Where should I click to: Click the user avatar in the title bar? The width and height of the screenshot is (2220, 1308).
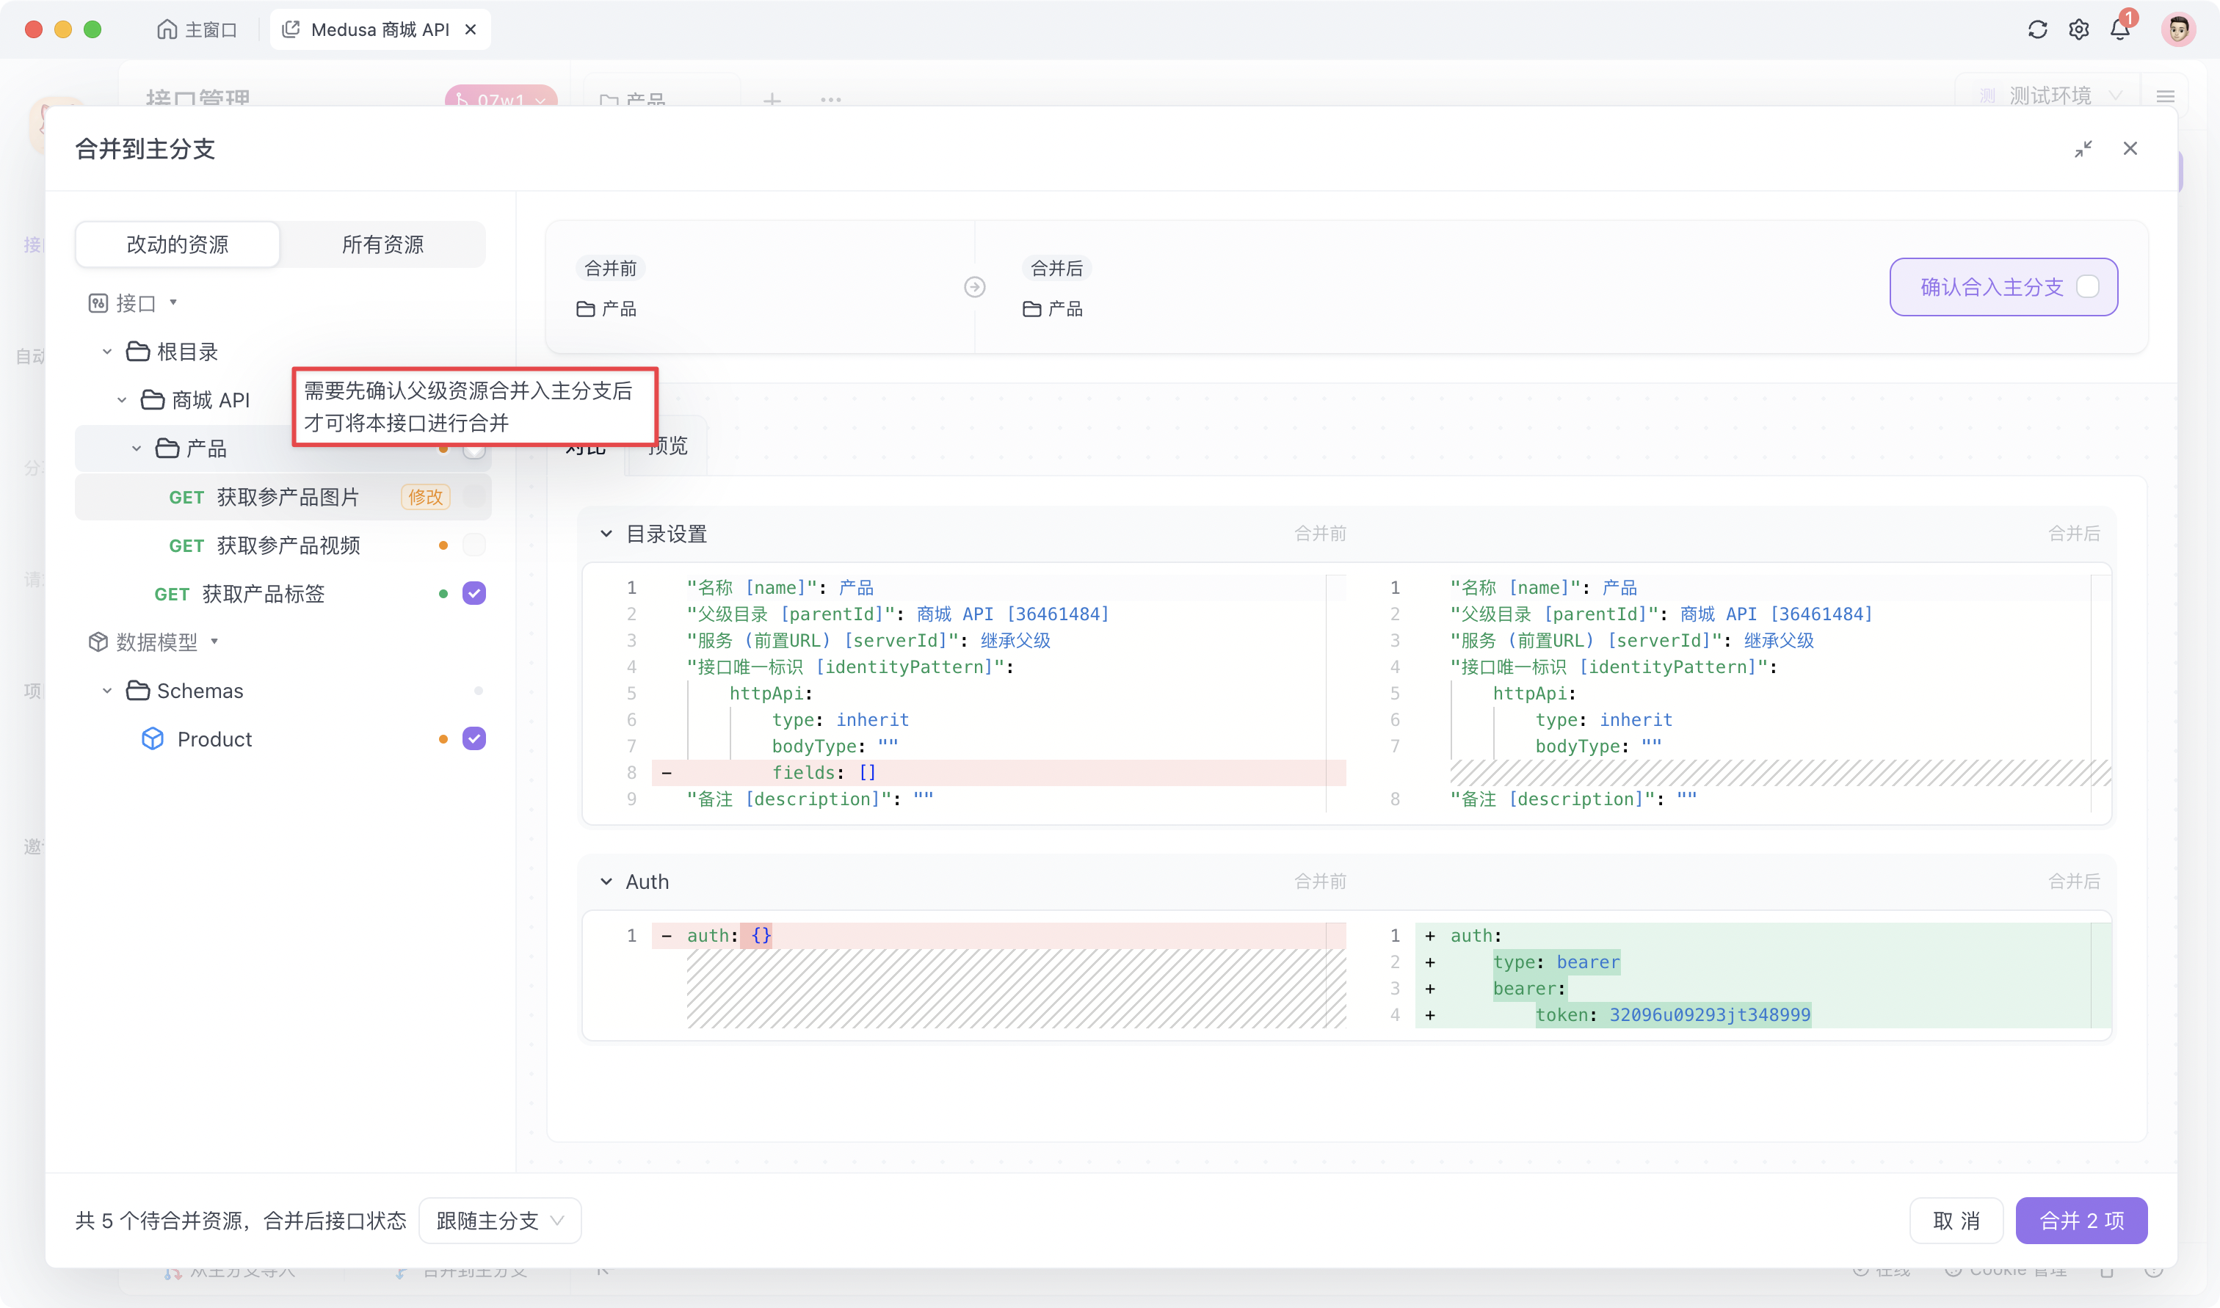click(x=2180, y=29)
